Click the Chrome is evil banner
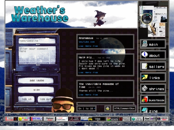The height and width of the screenshot is (130, 174). (11, 119)
